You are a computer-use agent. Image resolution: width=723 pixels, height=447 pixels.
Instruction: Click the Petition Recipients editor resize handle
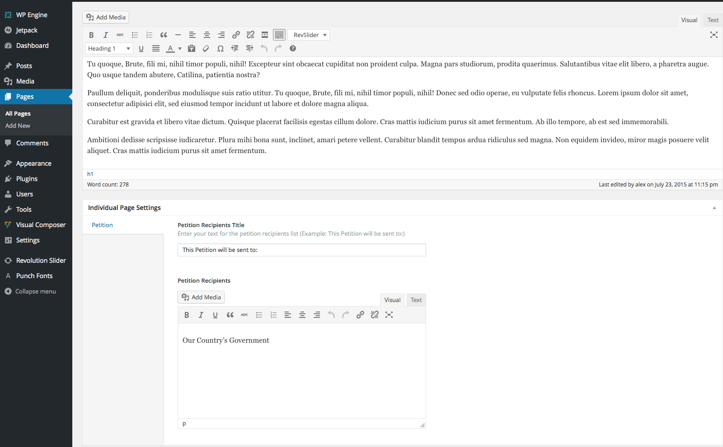click(x=423, y=425)
